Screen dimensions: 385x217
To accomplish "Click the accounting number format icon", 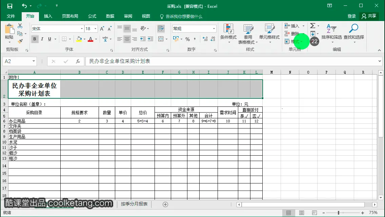I will pos(176,39).
